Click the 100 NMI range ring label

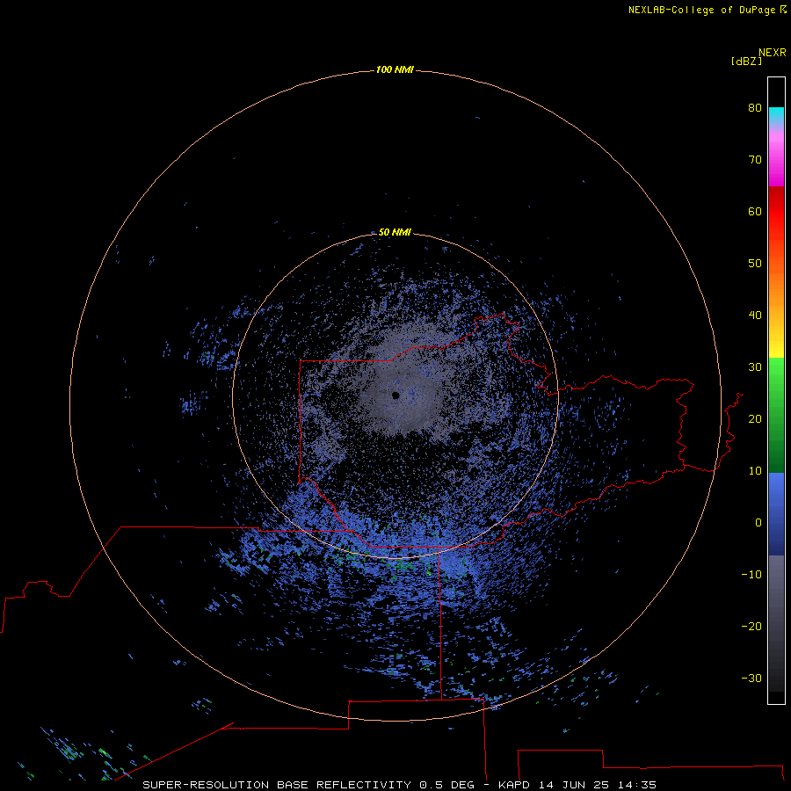pyautogui.click(x=395, y=69)
